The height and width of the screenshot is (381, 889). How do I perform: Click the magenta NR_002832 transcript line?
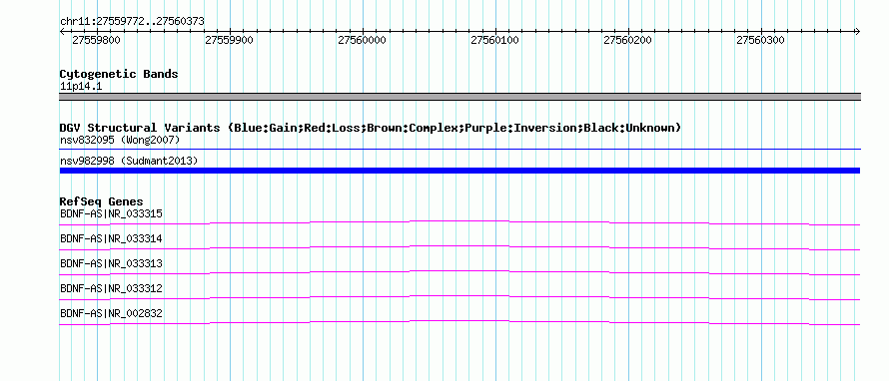pyautogui.click(x=459, y=320)
